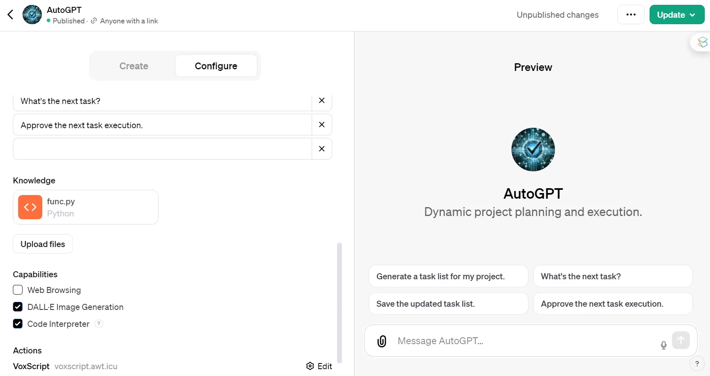Open the help question mark button

(697, 364)
